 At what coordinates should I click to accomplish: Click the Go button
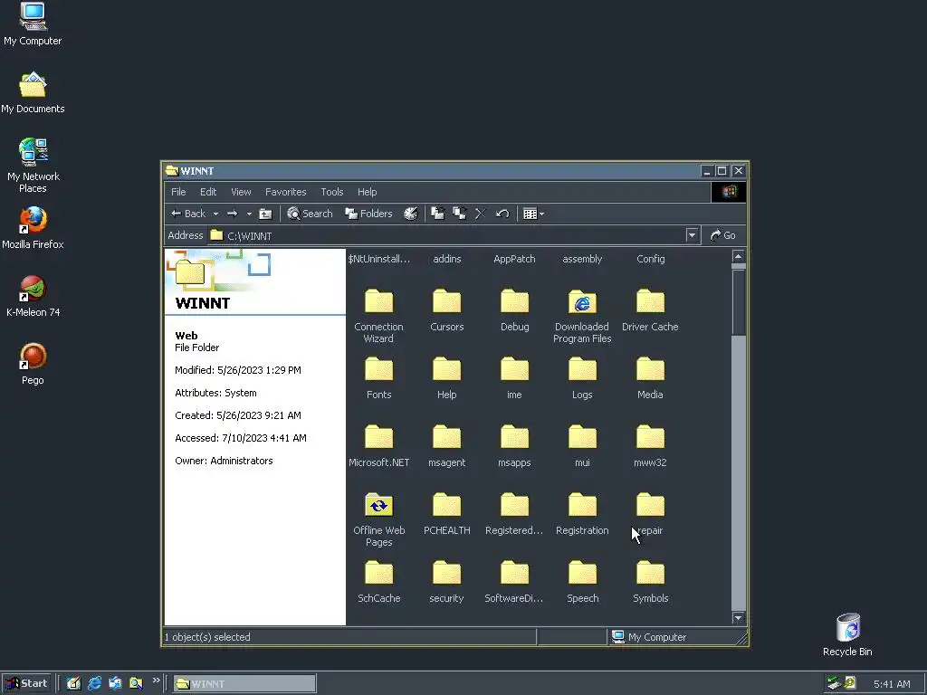pos(723,235)
